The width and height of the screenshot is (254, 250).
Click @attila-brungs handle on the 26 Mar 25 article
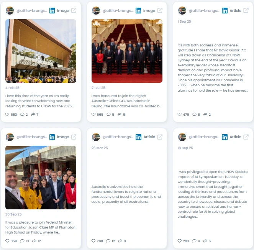click(118, 137)
